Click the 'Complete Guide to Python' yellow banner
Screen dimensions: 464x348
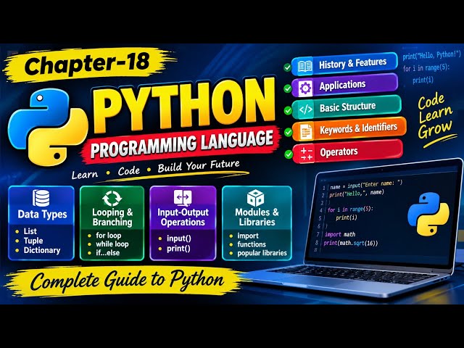127,281
